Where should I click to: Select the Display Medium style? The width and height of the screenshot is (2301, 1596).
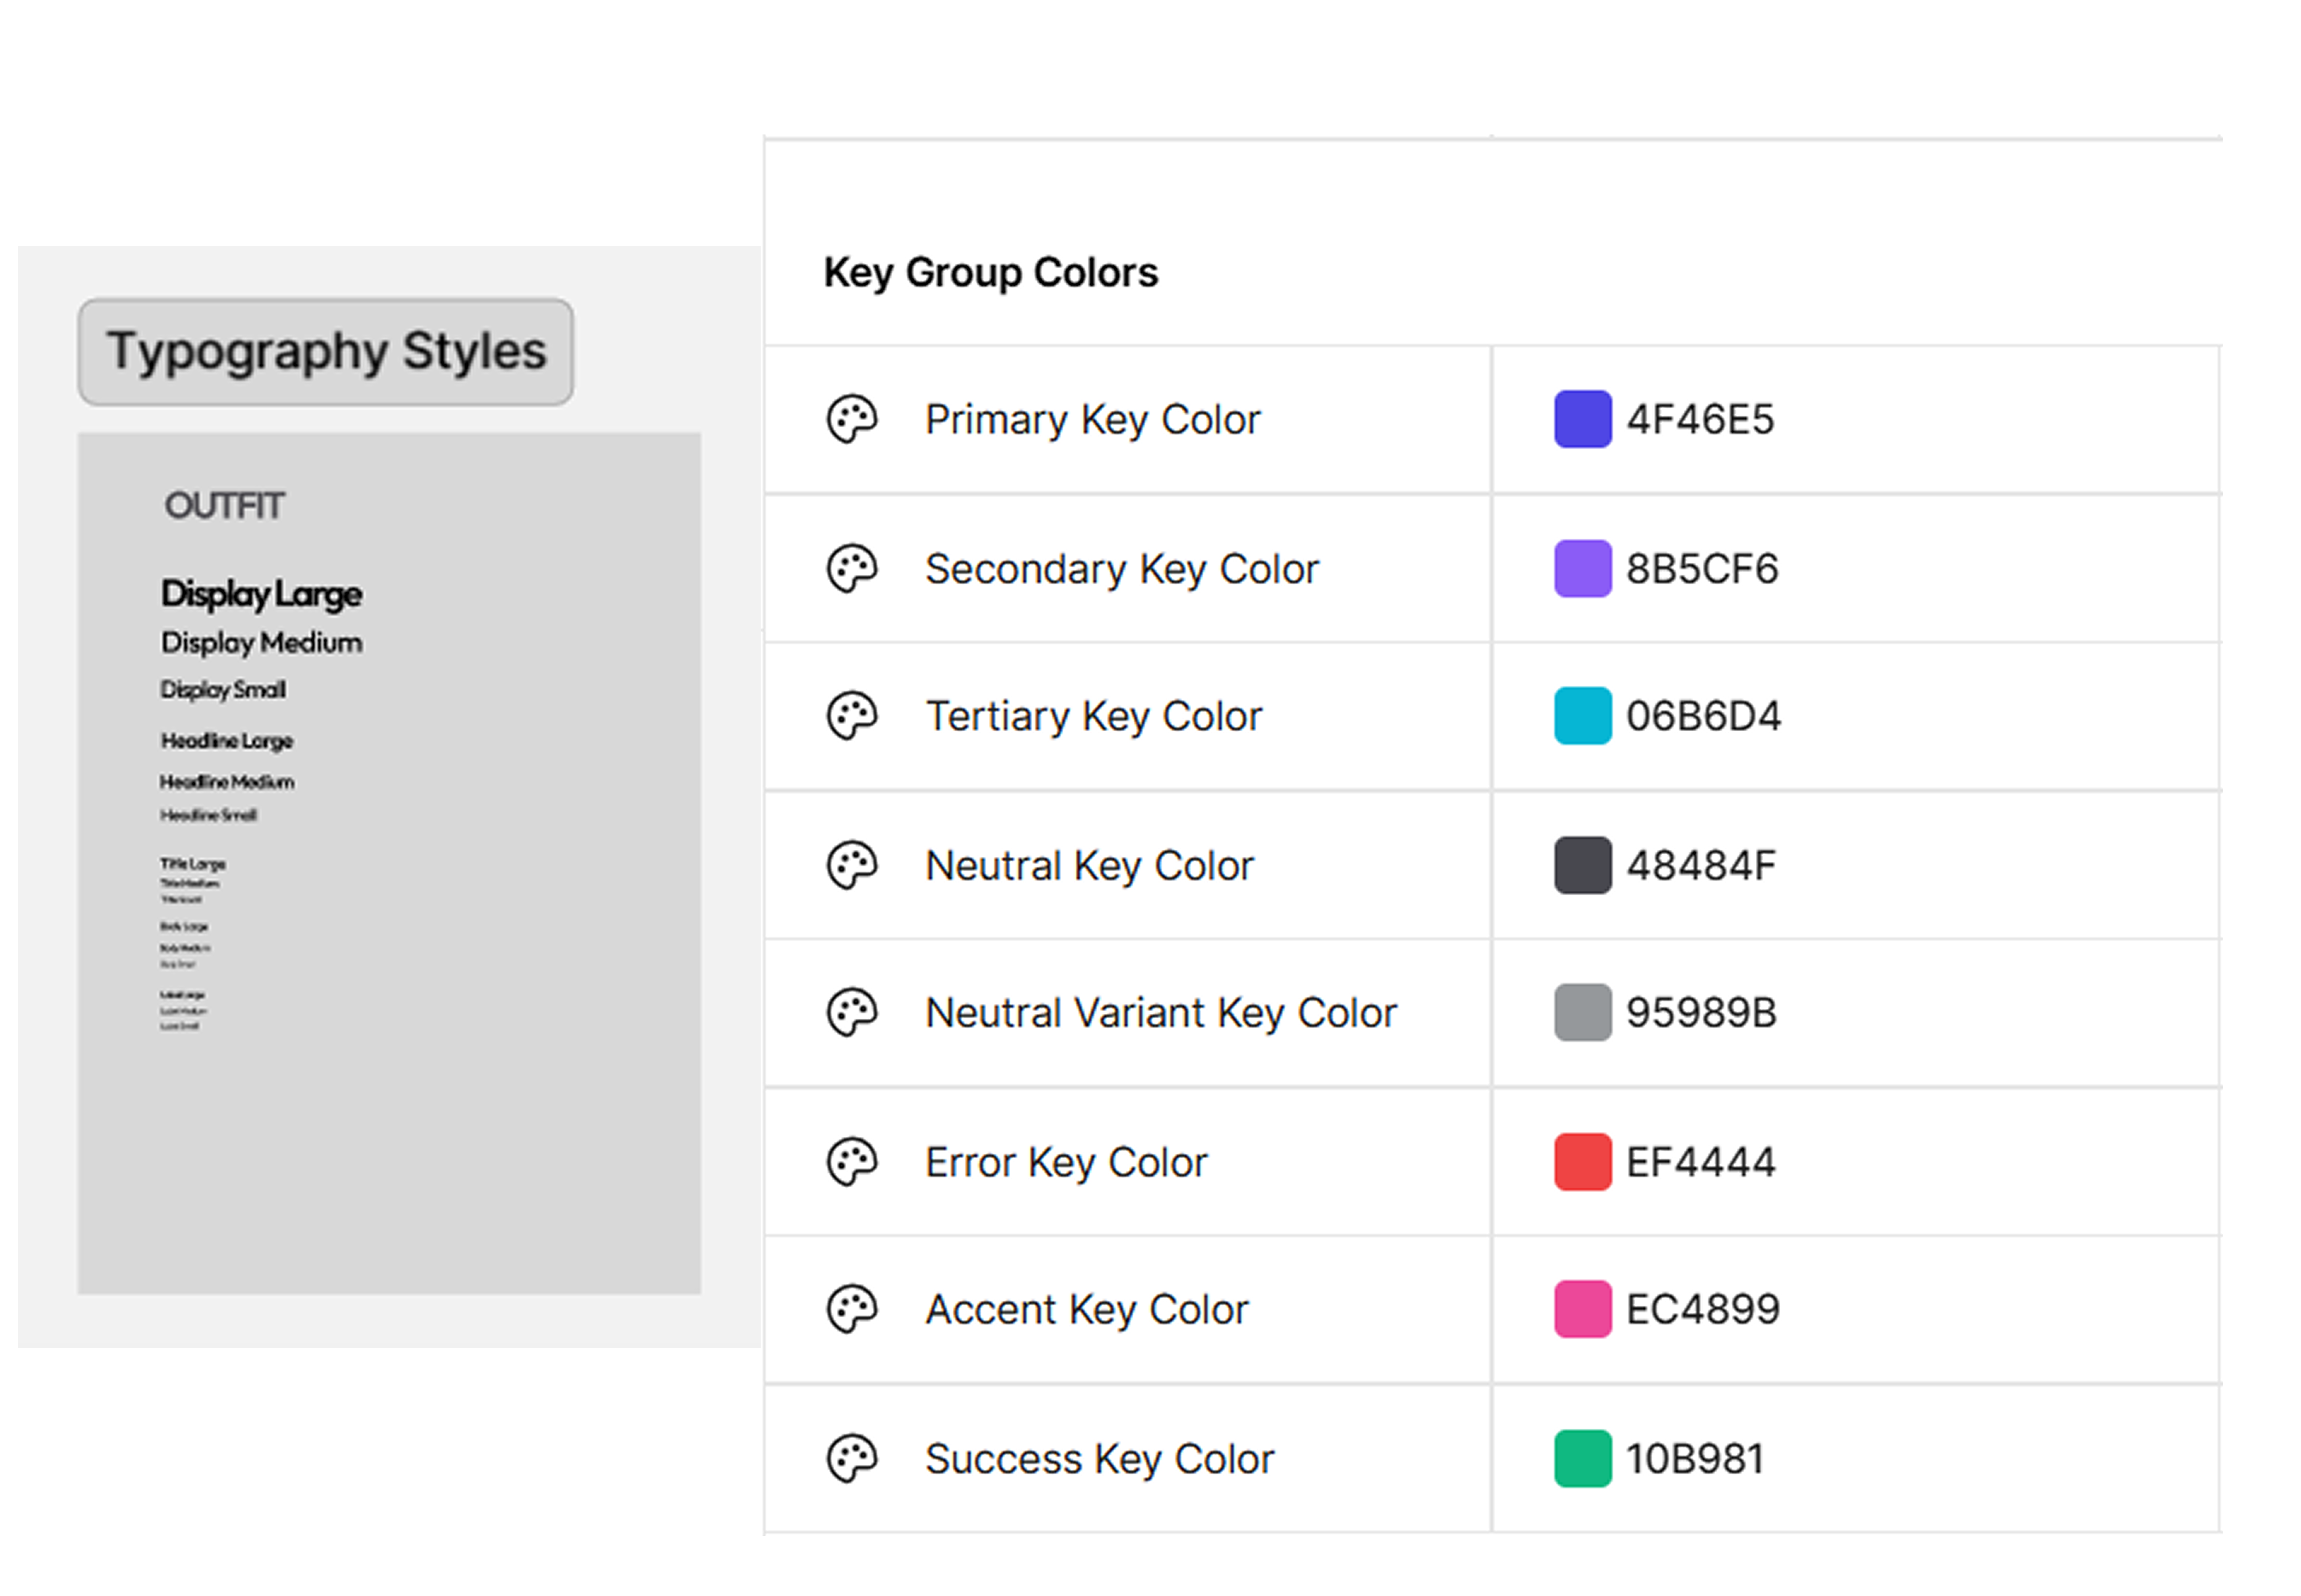pyautogui.click(x=261, y=643)
